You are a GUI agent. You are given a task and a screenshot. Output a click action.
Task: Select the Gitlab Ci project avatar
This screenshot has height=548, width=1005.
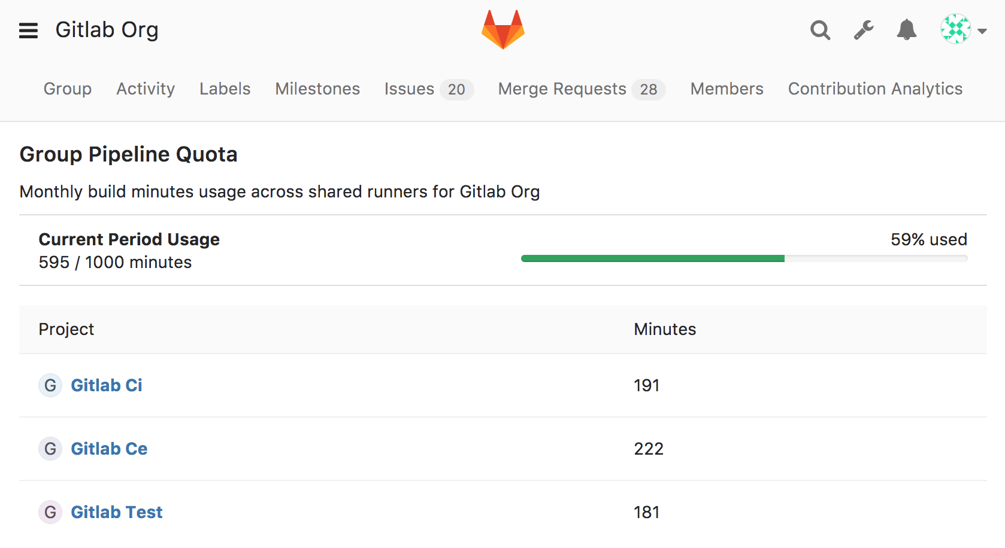click(x=50, y=385)
